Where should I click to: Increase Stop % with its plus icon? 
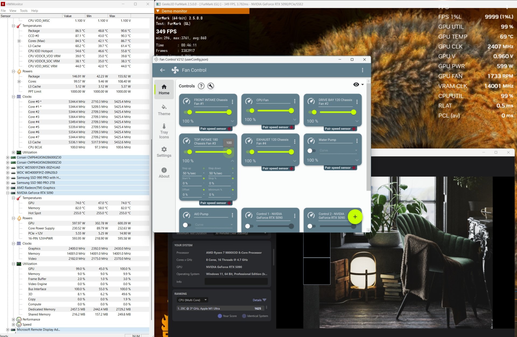[x=233, y=178]
